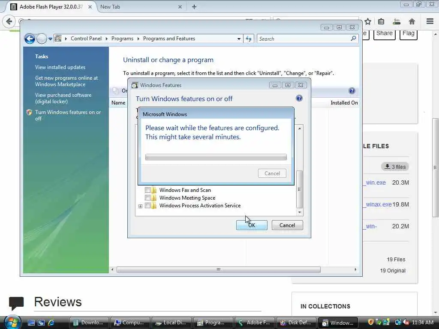Toggle Windows Process Activation Service checkbox
The image size is (439, 329).
pos(147,206)
